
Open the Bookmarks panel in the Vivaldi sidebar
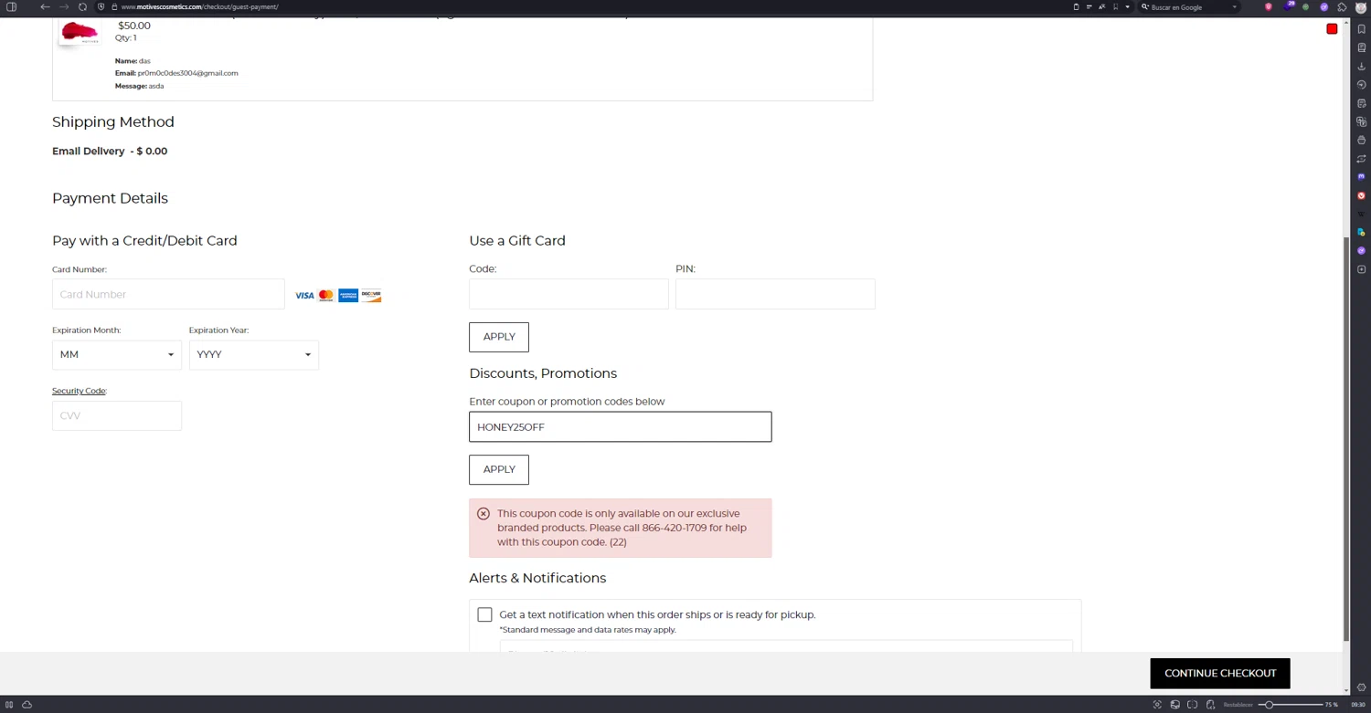[1361, 29]
